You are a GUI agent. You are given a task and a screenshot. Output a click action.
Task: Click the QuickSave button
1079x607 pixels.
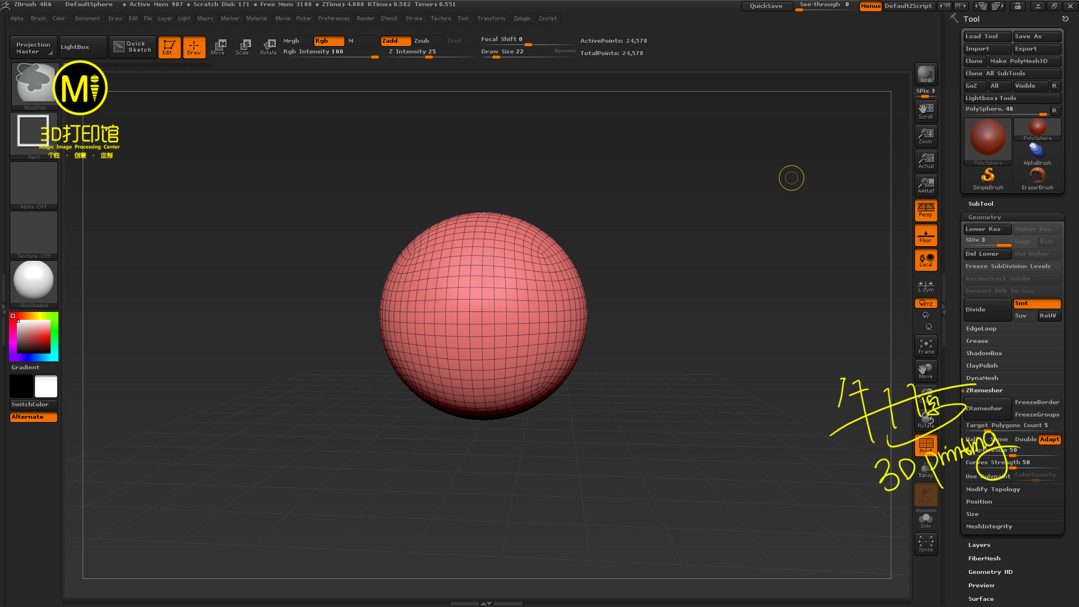pyautogui.click(x=766, y=6)
